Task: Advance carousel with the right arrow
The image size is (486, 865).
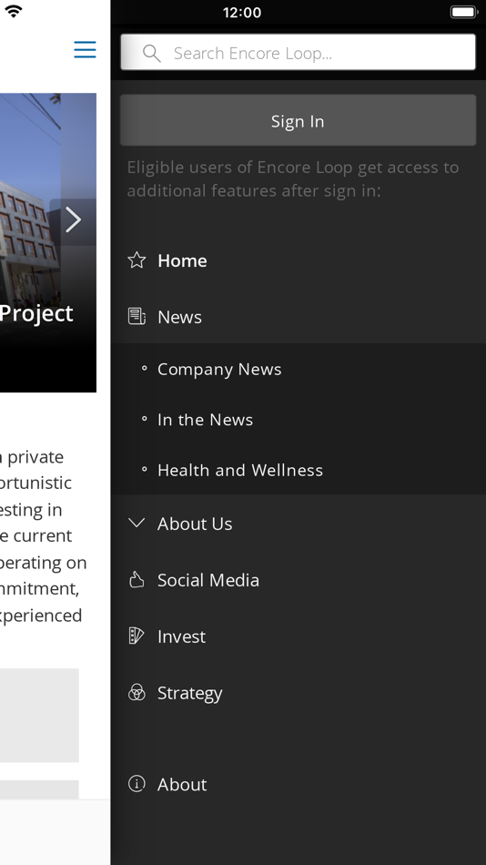Action: pyautogui.click(x=73, y=220)
